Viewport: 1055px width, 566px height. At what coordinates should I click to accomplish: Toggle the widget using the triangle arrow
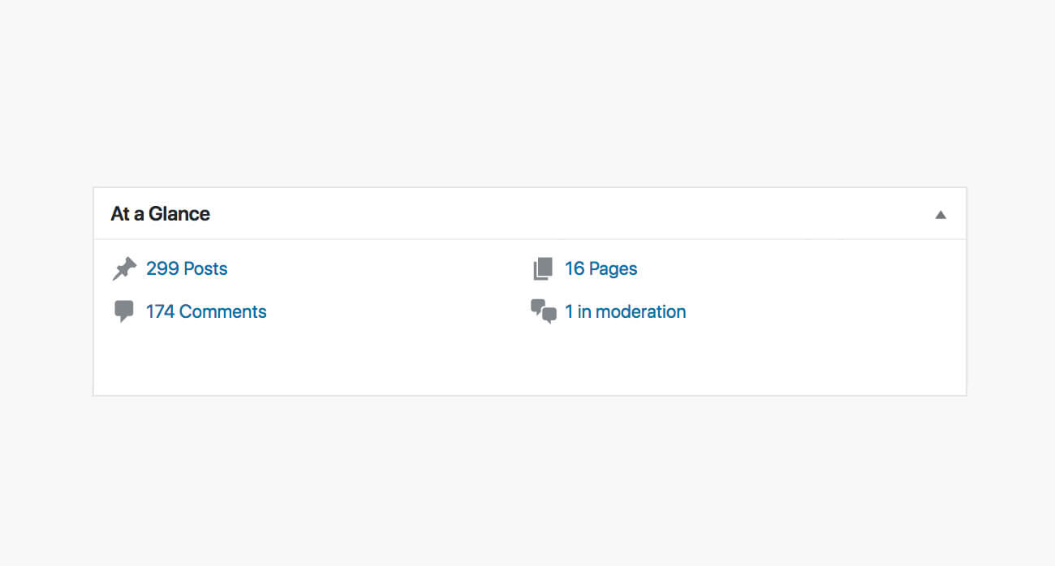click(x=941, y=215)
